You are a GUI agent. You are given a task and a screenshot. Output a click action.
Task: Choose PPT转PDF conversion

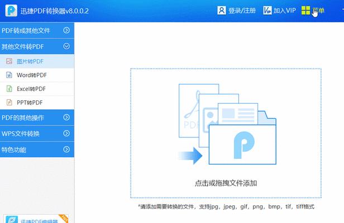(x=37, y=103)
